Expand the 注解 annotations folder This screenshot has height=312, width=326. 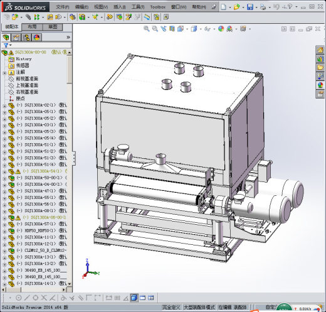(x=4, y=73)
